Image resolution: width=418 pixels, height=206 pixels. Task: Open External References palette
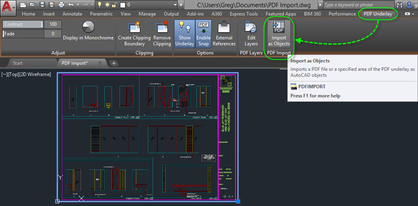point(224,34)
